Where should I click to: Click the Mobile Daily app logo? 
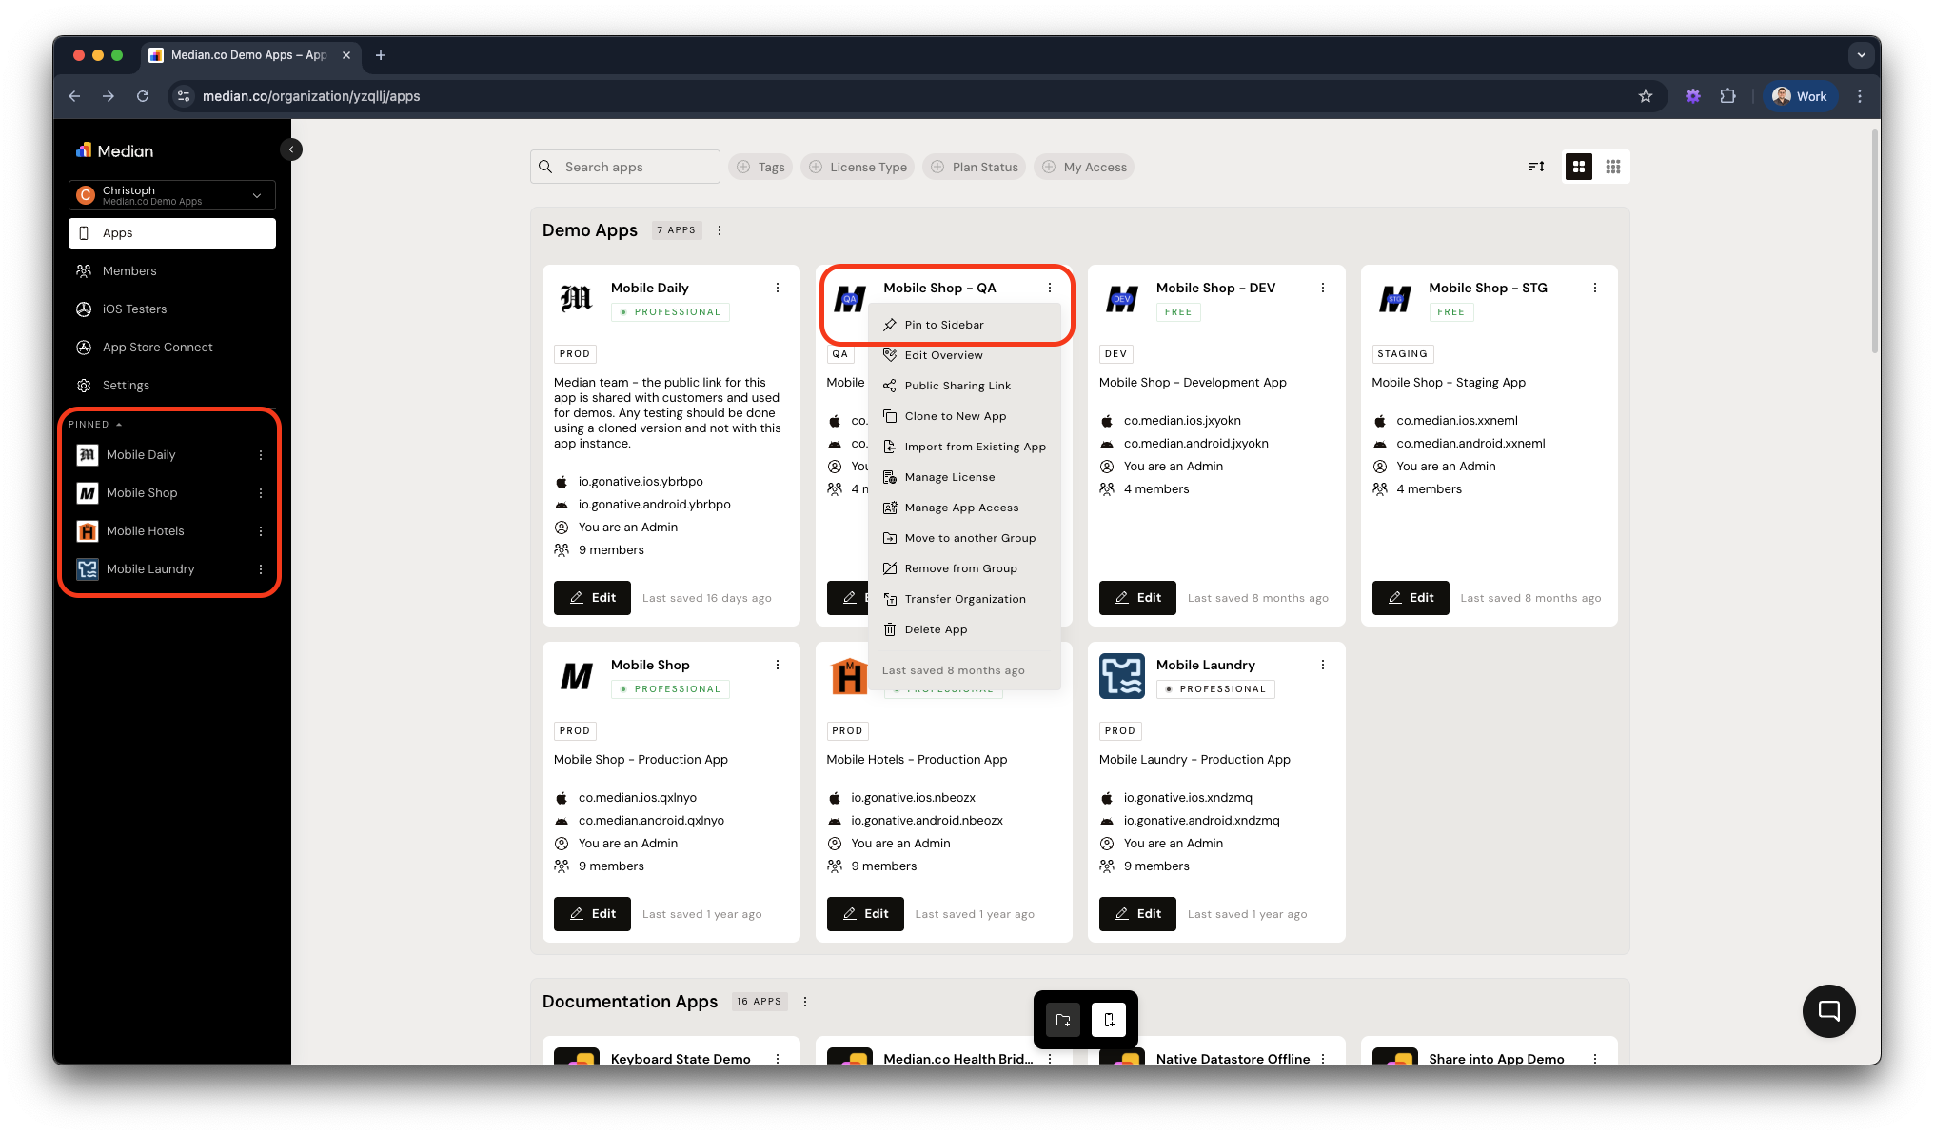pyautogui.click(x=577, y=299)
